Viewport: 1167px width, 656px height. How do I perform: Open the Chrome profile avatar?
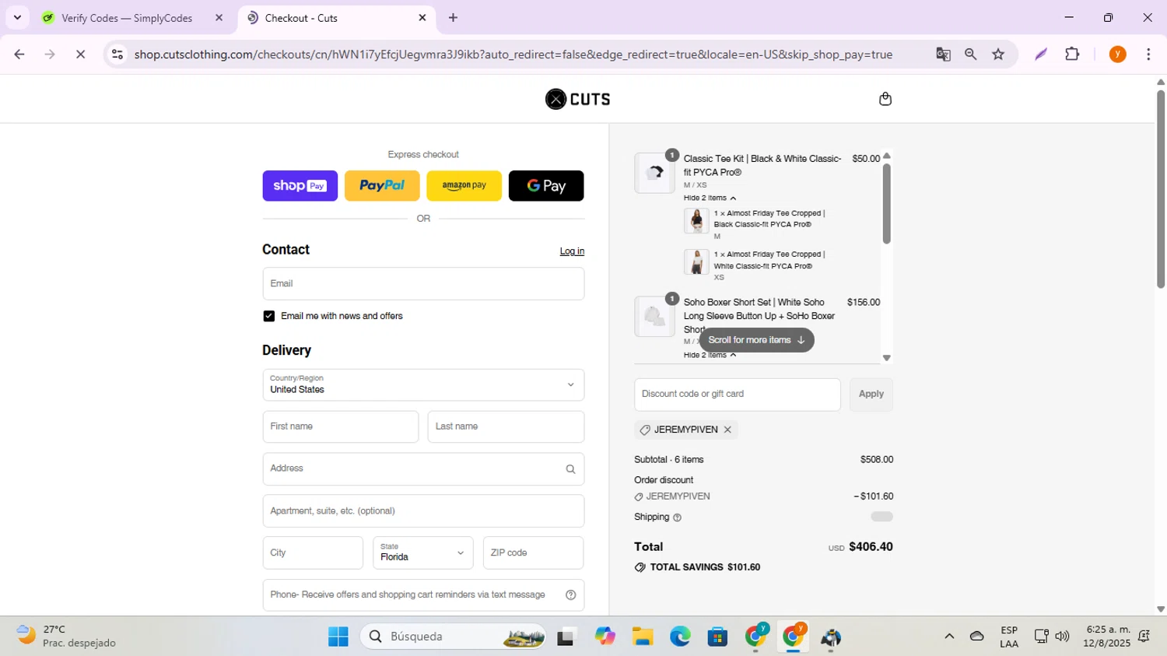pyautogui.click(x=1117, y=54)
